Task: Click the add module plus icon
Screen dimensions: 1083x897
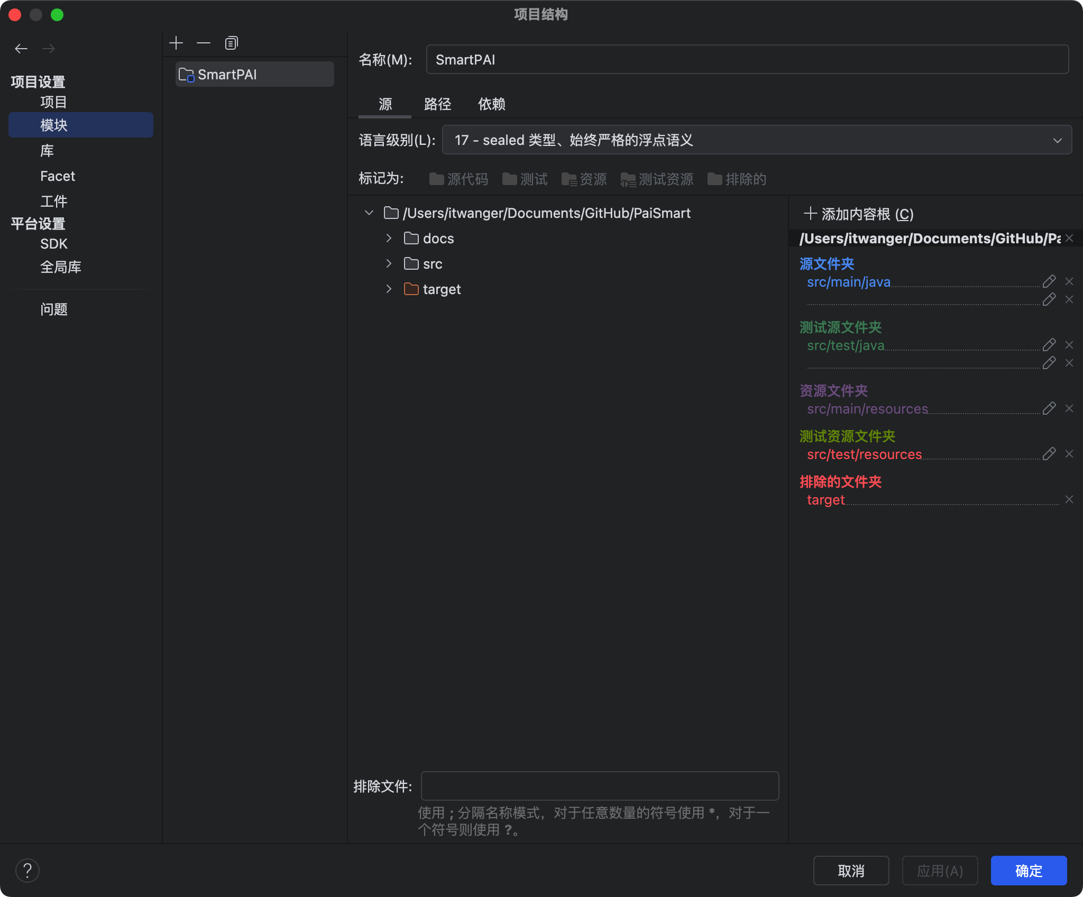Action: point(176,43)
